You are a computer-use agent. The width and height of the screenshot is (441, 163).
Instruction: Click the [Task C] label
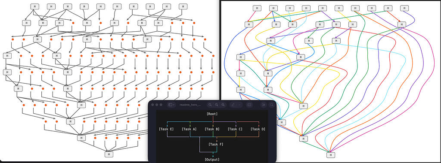pyautogui.click(x=235, y=129)
